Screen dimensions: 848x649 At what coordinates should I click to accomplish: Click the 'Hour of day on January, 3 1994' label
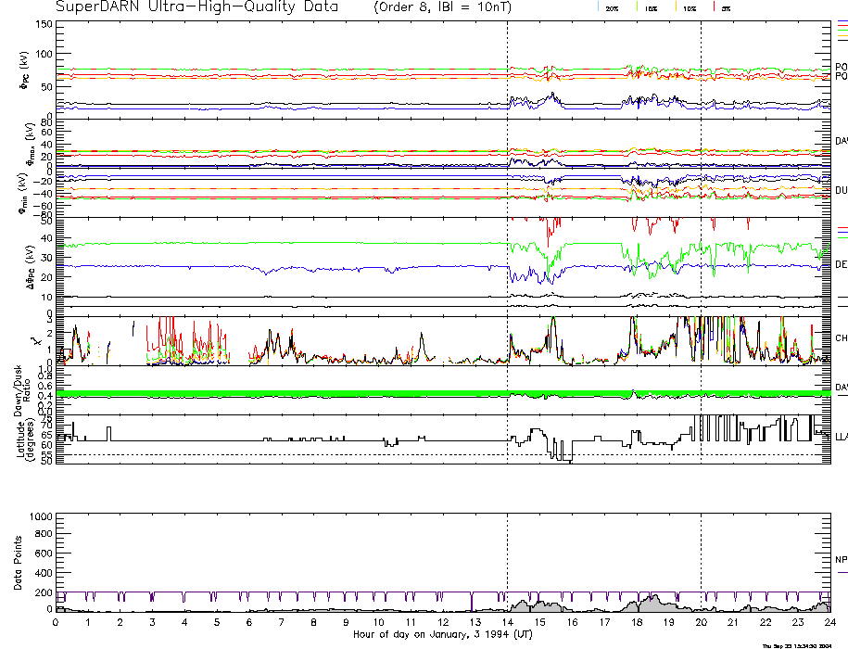(442, 634)
